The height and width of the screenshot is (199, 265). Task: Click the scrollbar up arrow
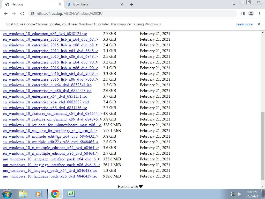[263, 32]
